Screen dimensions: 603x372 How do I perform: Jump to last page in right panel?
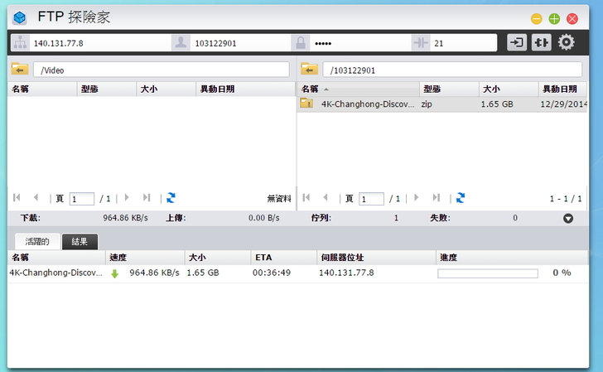point(437,198)
